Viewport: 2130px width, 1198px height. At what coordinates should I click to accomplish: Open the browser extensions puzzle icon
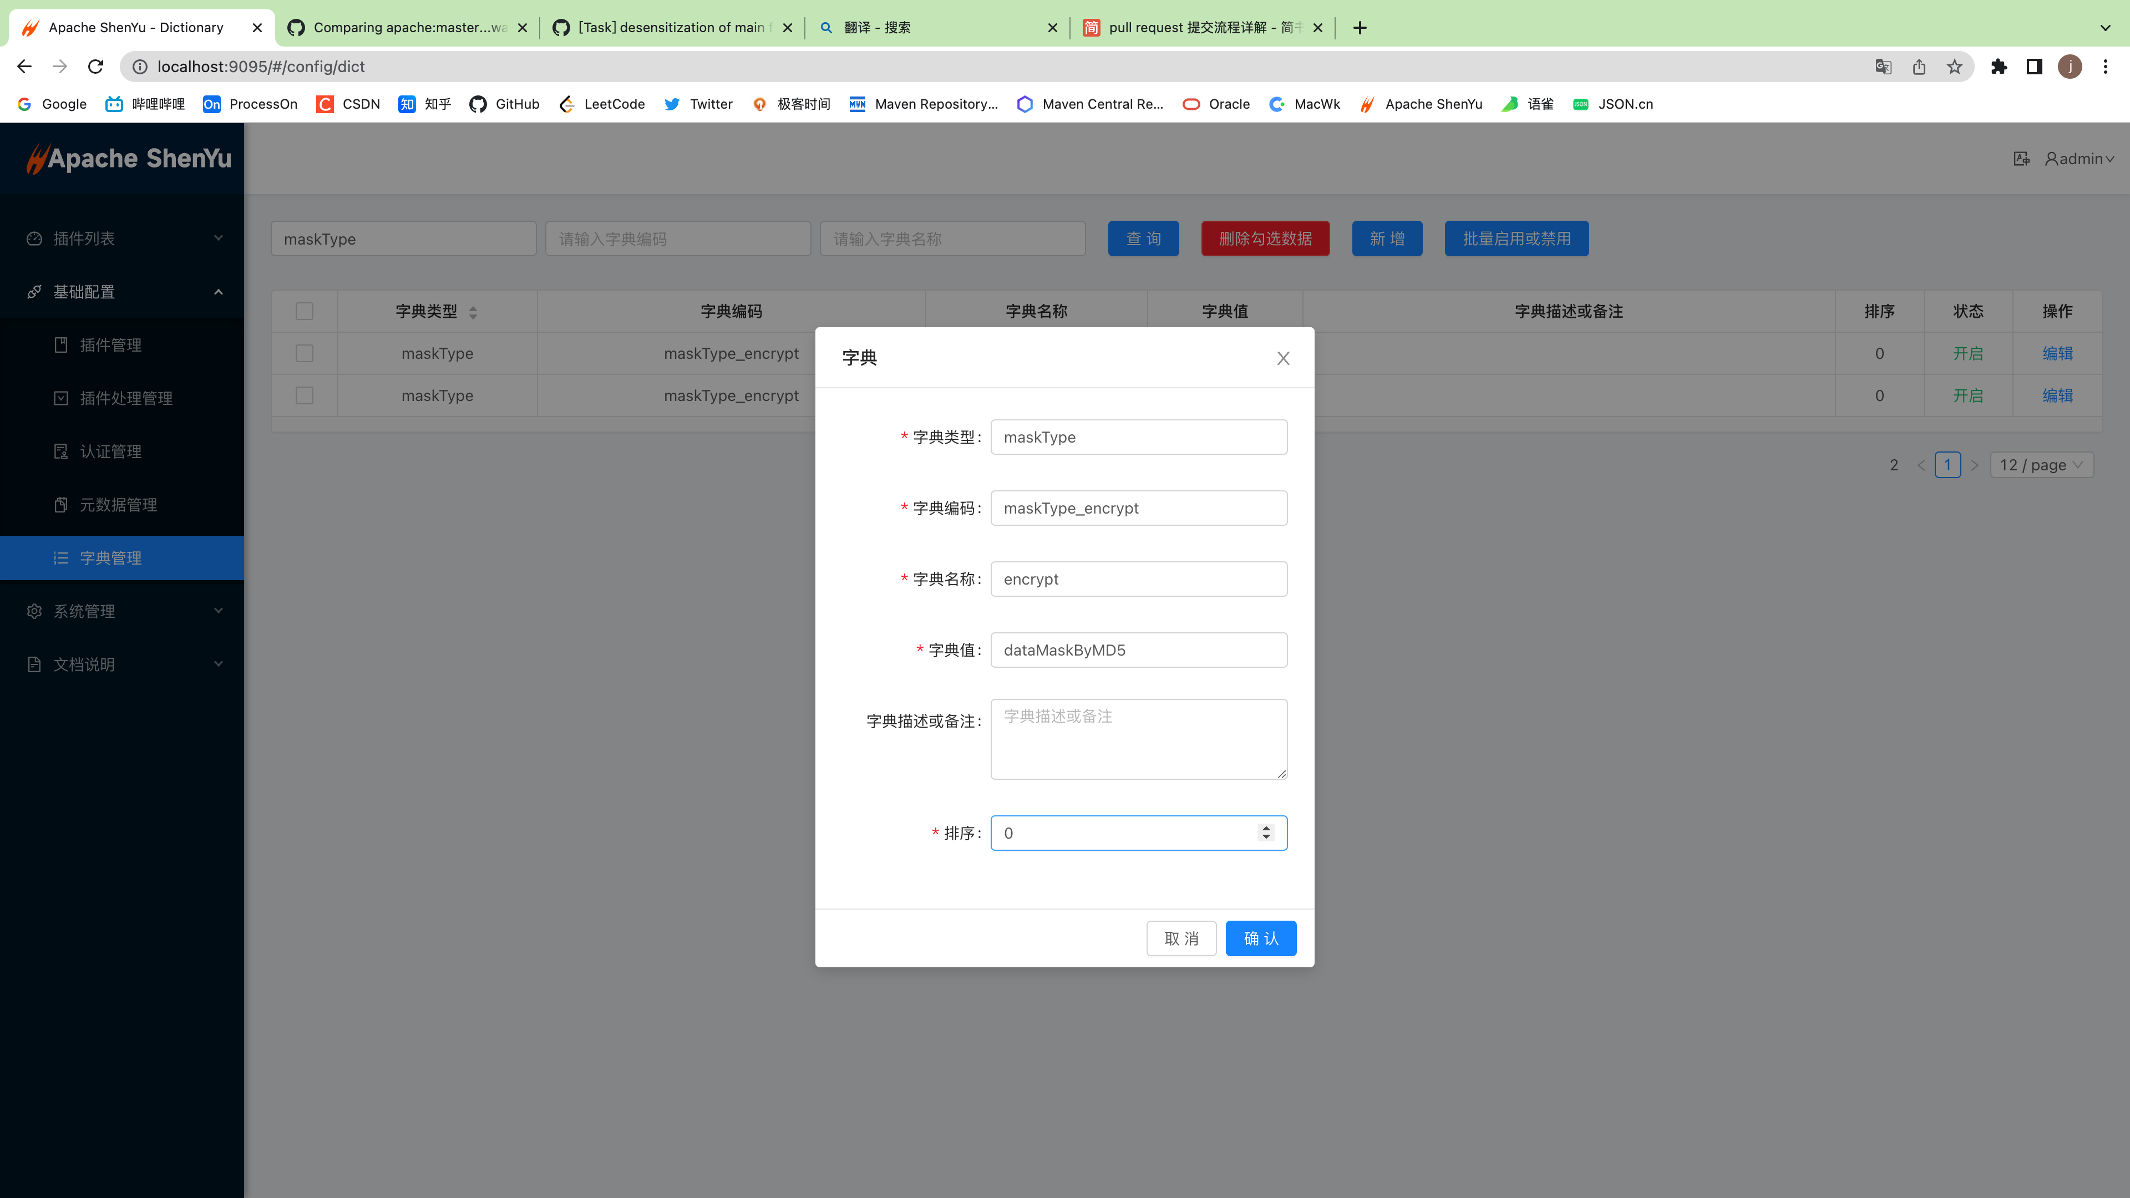[1999, 67]
